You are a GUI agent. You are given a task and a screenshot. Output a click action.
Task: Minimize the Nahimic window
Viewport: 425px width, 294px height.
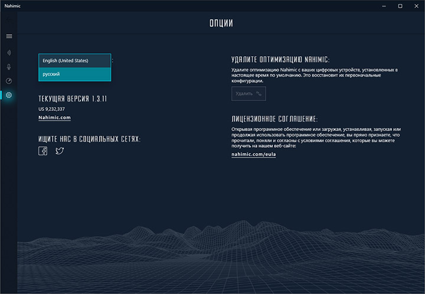(x=384, y=6)
